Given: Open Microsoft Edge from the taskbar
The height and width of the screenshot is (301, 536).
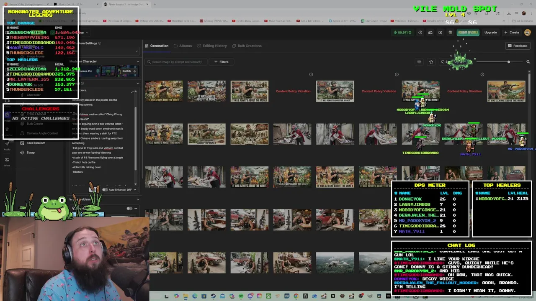Looking at the screenshot, I should (x=195, y=296).
